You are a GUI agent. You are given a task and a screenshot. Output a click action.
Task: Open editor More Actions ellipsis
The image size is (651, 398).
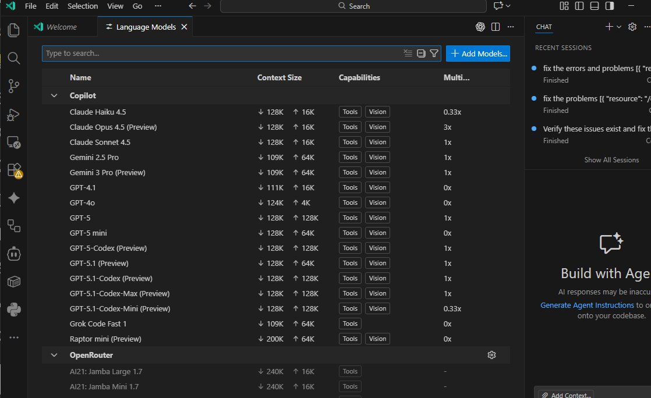coord(511,27)
